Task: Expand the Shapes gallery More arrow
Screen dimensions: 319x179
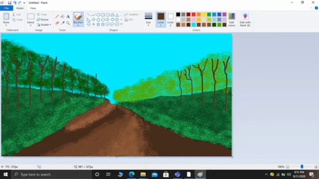Action: pyautogui.click(x=122, y=24)
